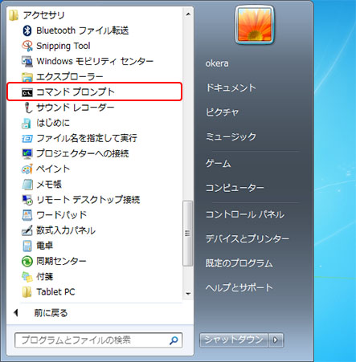The image size is (356, 362).
Task: Expand the Tablet PC folder
Action: (48, 292)
